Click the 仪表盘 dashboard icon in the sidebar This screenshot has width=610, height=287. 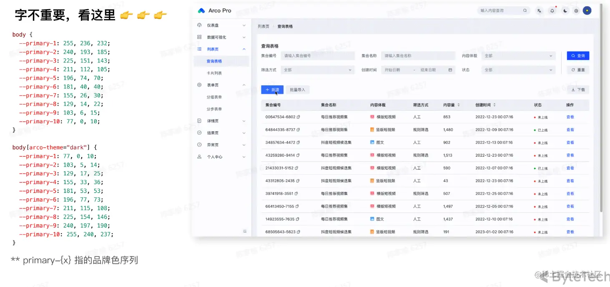pos(199,25)
